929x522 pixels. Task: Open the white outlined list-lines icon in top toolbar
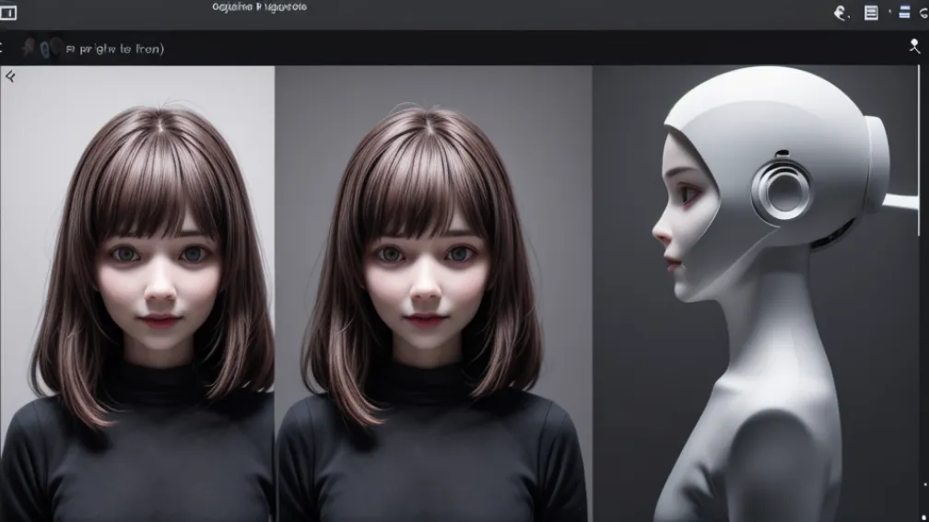[871, 13]
